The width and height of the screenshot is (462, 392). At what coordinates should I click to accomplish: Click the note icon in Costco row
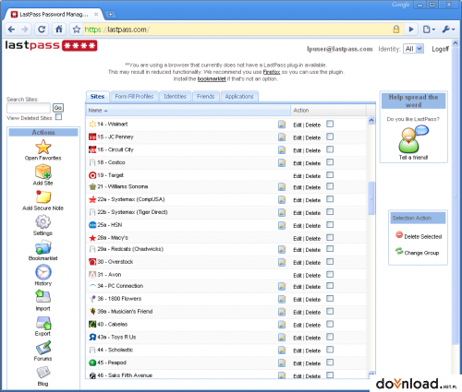coord(282,162)
